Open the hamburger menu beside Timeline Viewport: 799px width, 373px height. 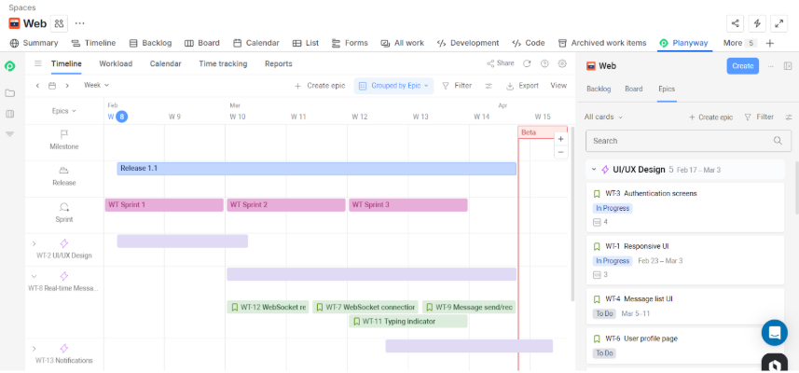coord(37,63)
